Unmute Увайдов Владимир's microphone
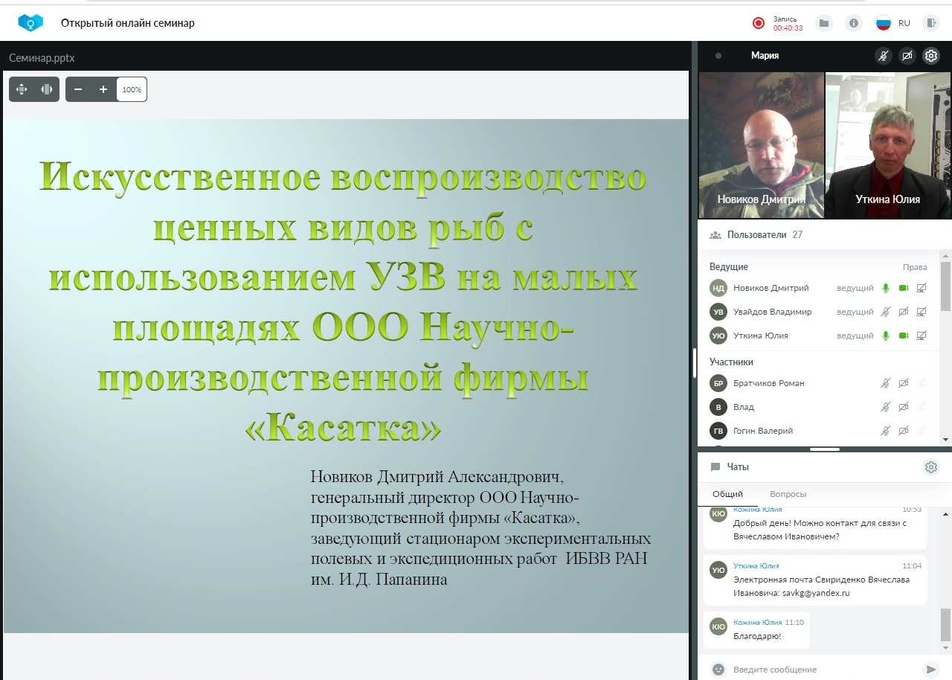The height and width of the screenshot is (680, 952). [886, 312]
